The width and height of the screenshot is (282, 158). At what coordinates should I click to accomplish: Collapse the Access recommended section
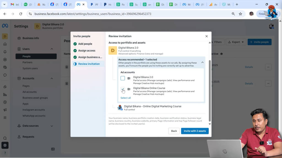tap(202, 62)
